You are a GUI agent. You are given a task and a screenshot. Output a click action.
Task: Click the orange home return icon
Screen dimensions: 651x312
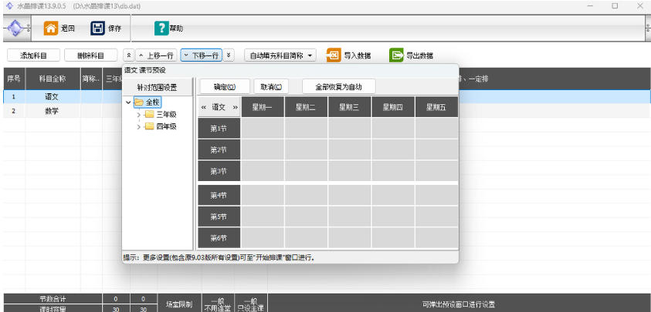click(51, 29)
